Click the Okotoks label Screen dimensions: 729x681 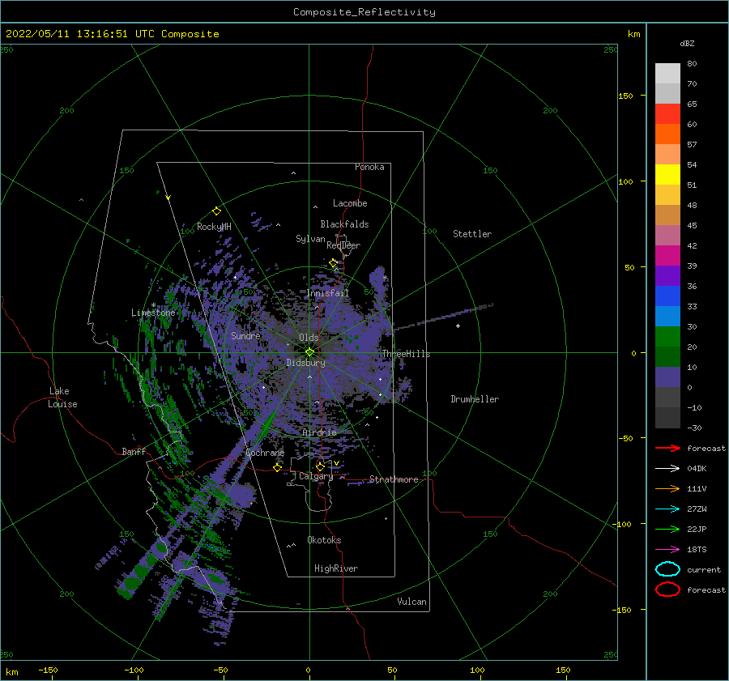324,540
